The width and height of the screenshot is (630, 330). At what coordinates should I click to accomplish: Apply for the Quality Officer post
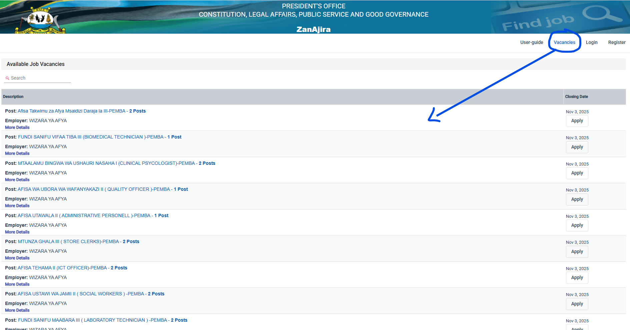577,199
